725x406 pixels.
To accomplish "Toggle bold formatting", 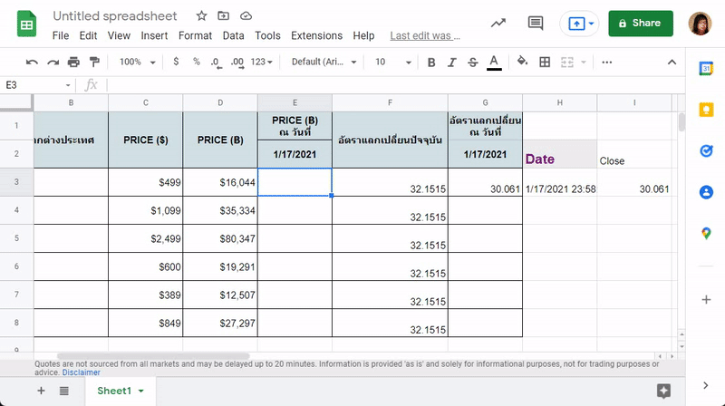I will 431,62.
